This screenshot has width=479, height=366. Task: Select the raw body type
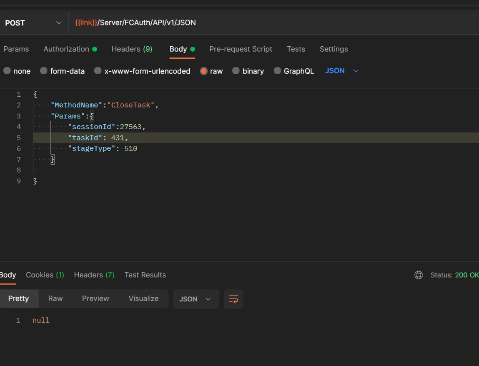(211, 71)
